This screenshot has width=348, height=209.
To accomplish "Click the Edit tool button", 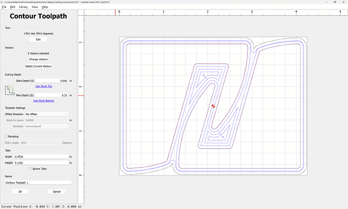I will 38,39.
